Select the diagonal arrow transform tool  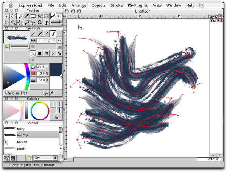coord(26,23)
